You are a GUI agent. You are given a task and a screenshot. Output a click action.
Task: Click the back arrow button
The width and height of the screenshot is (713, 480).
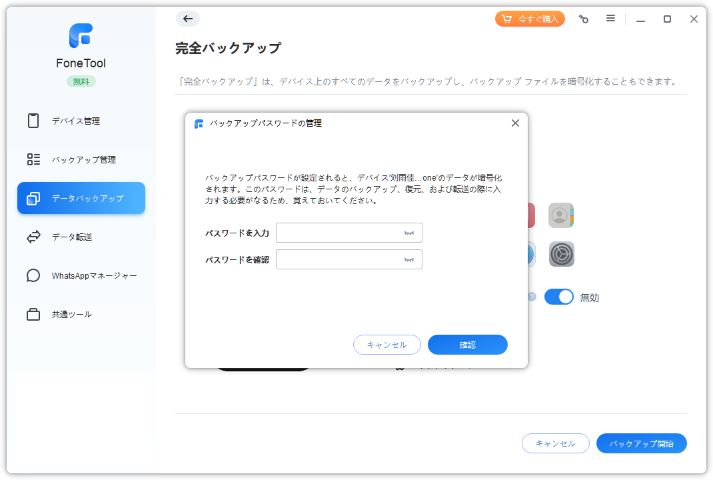[188, 19]
